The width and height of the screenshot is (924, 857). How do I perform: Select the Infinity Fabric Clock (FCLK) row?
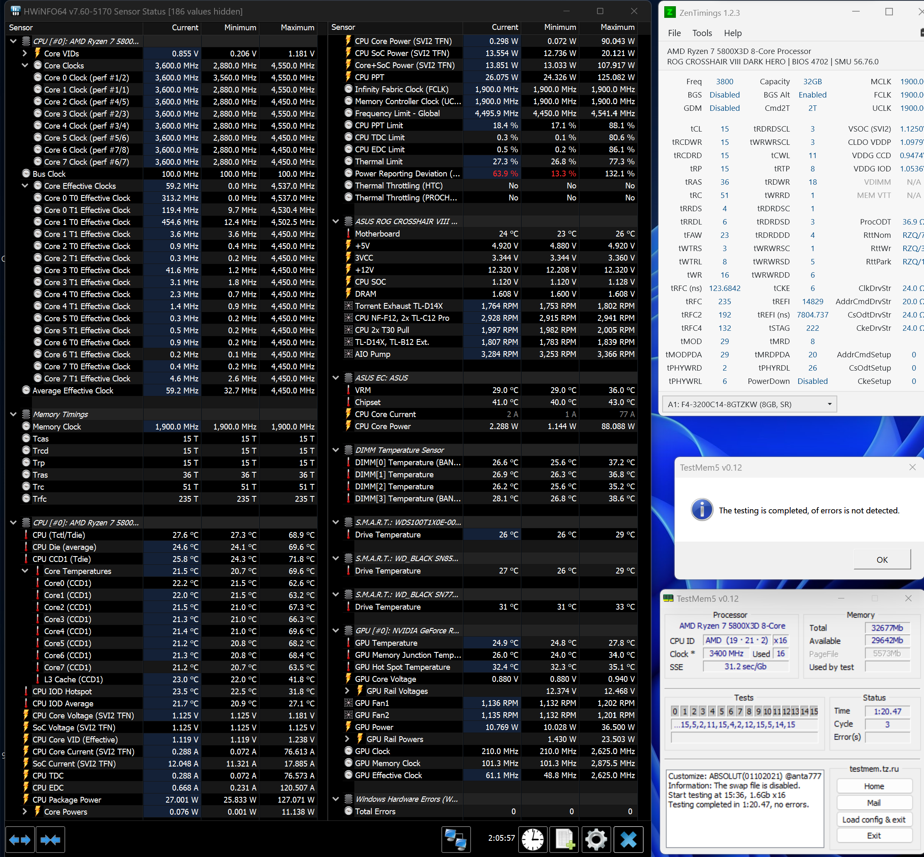pos(483,89)
